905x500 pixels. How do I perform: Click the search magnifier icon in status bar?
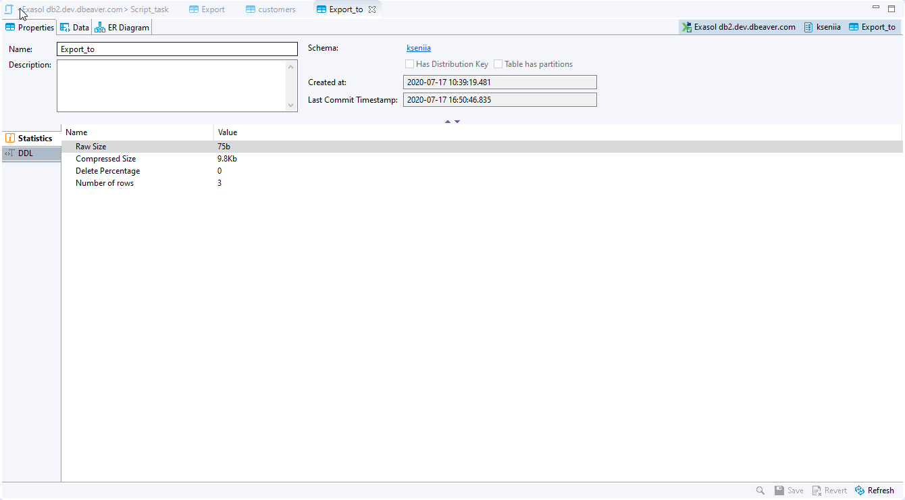[x=760, y=490]
